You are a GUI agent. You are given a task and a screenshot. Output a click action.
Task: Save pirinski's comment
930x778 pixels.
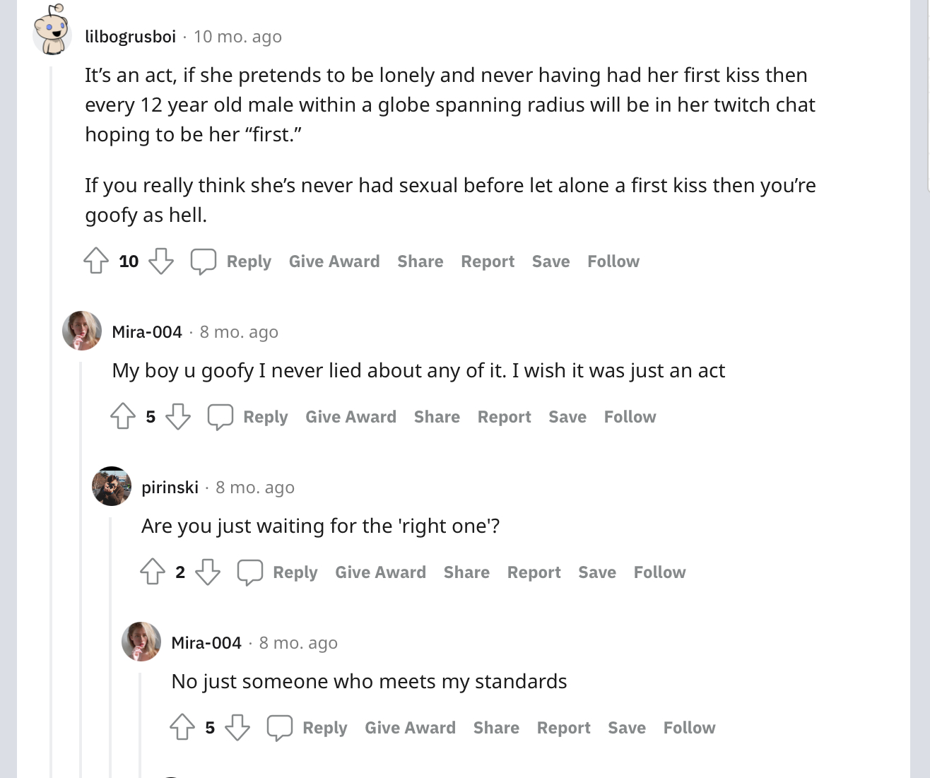click(596, 572)
